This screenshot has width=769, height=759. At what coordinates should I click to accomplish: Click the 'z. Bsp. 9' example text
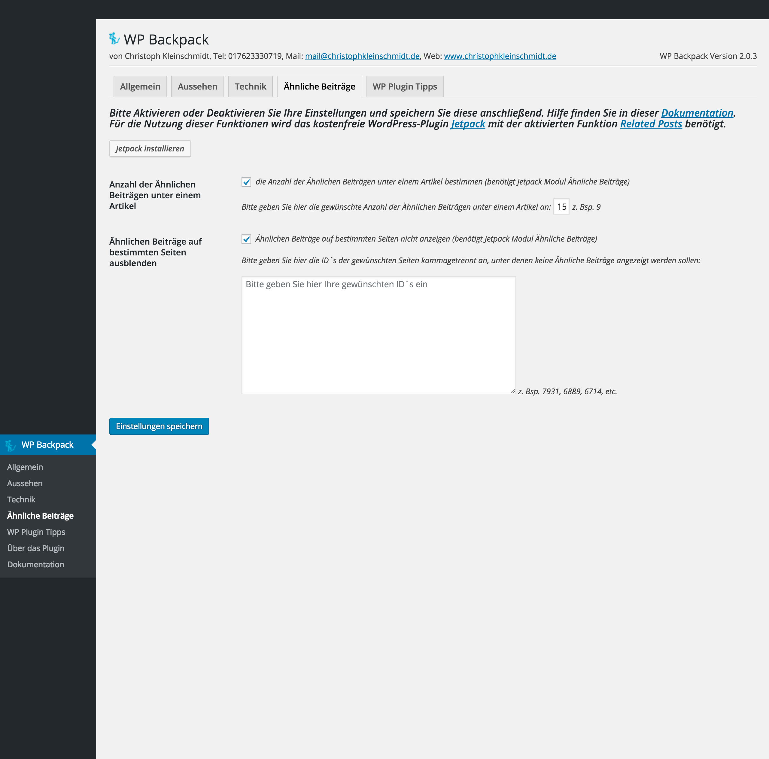click(586, 207)
